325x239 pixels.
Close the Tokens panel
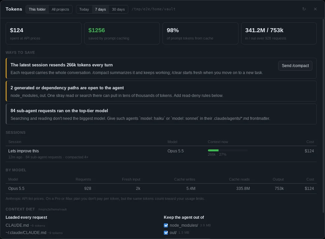[x=315, y=9]
